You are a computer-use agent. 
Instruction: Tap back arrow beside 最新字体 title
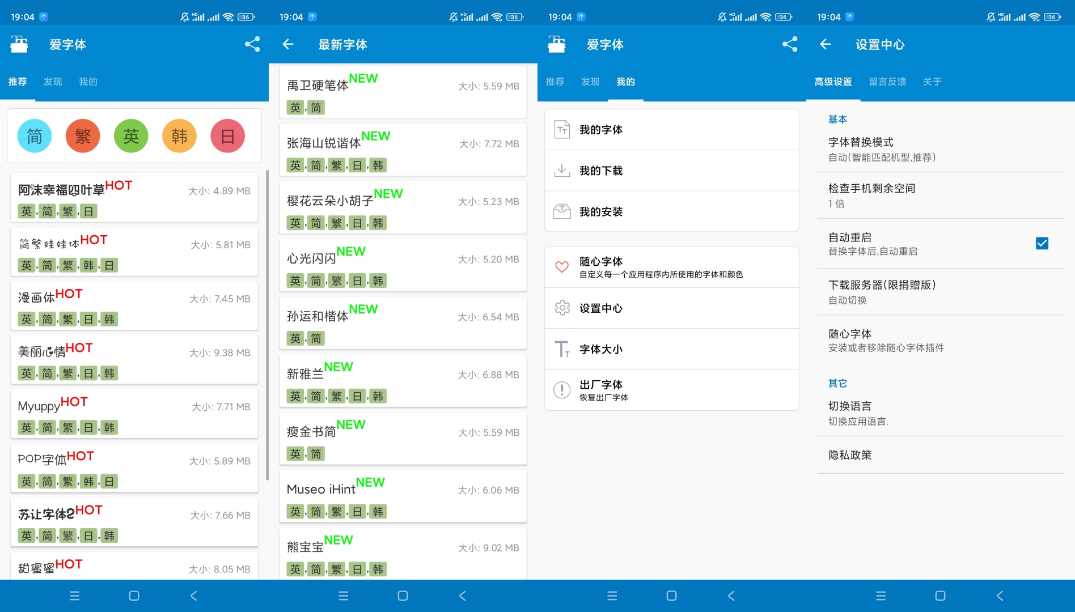tap(288, 44)
